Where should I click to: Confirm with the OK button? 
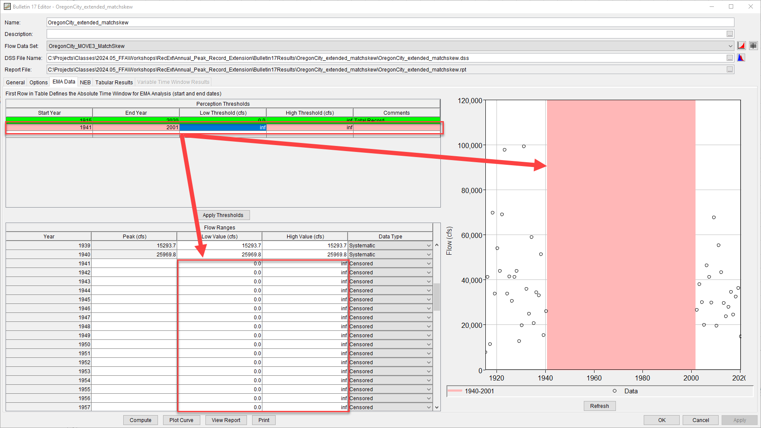tap(662, 420)
